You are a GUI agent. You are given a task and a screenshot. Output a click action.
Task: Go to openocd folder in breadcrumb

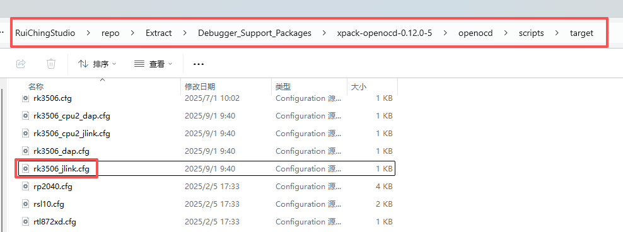point(475,33)
